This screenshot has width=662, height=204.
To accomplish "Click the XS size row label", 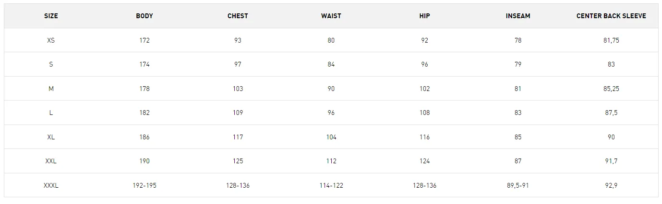I will (x=51, y=40).
